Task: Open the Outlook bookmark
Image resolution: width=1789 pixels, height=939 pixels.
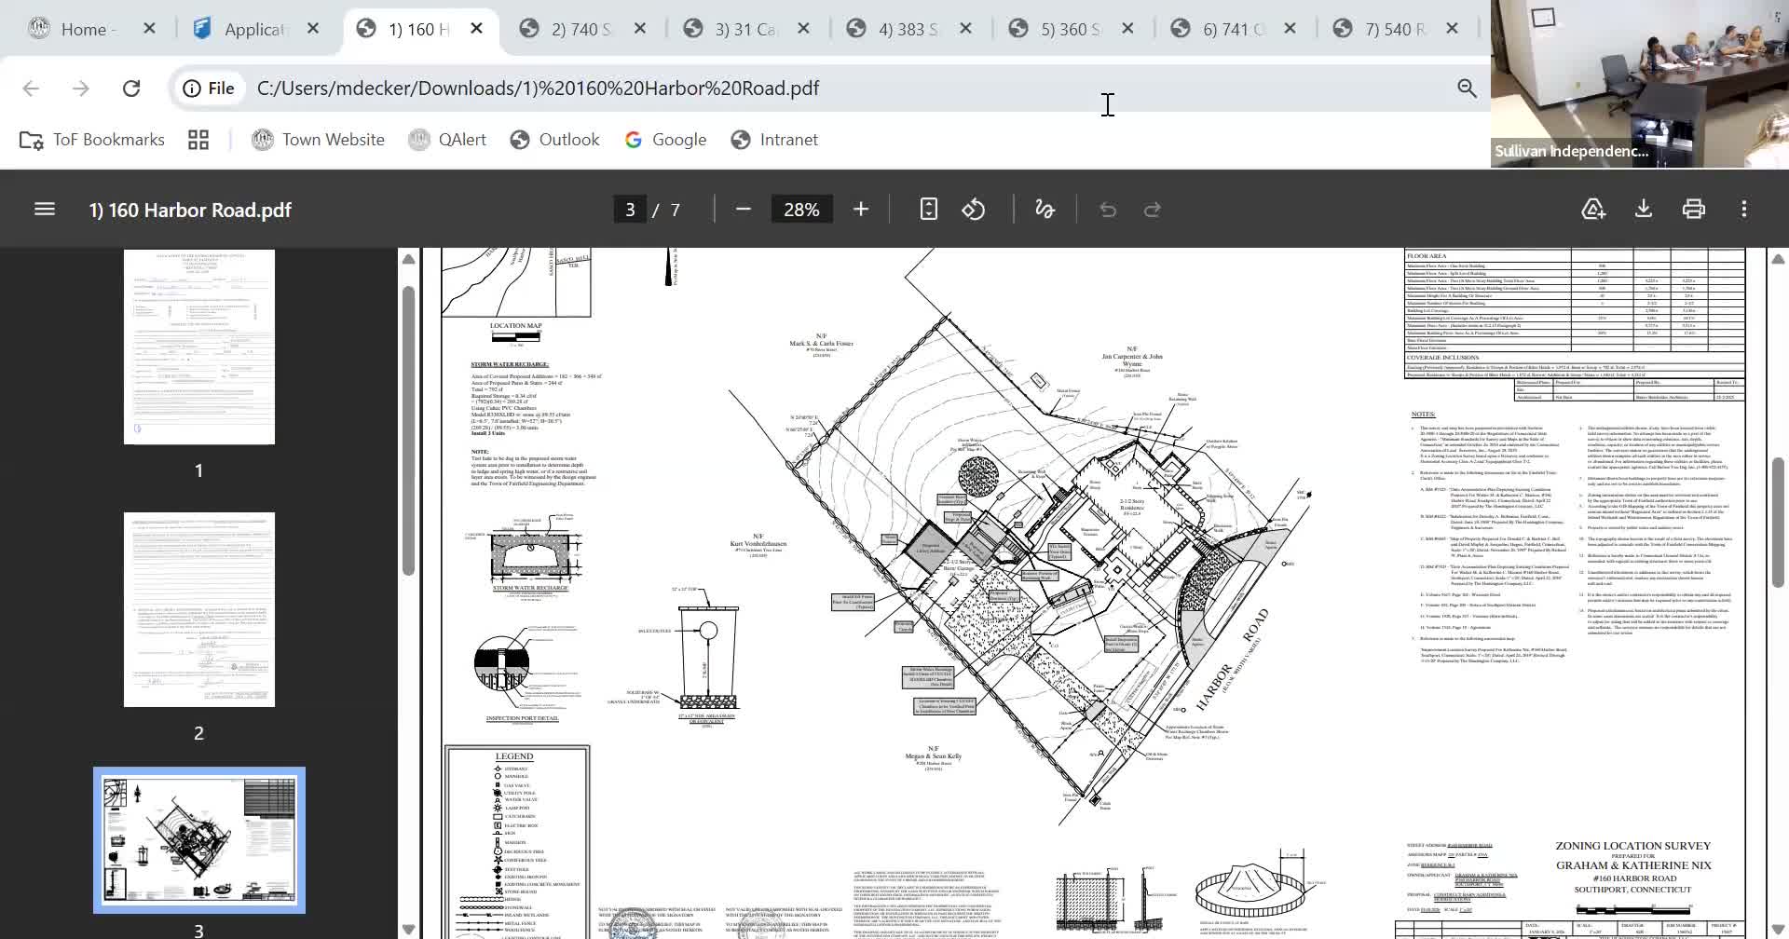Action: tap(554, 140)
